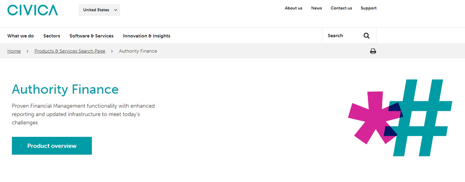Select the Authority Finance heading
465x182 pixels.
[x=65, y=89]
